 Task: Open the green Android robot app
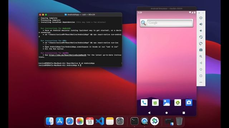(177, 103)
